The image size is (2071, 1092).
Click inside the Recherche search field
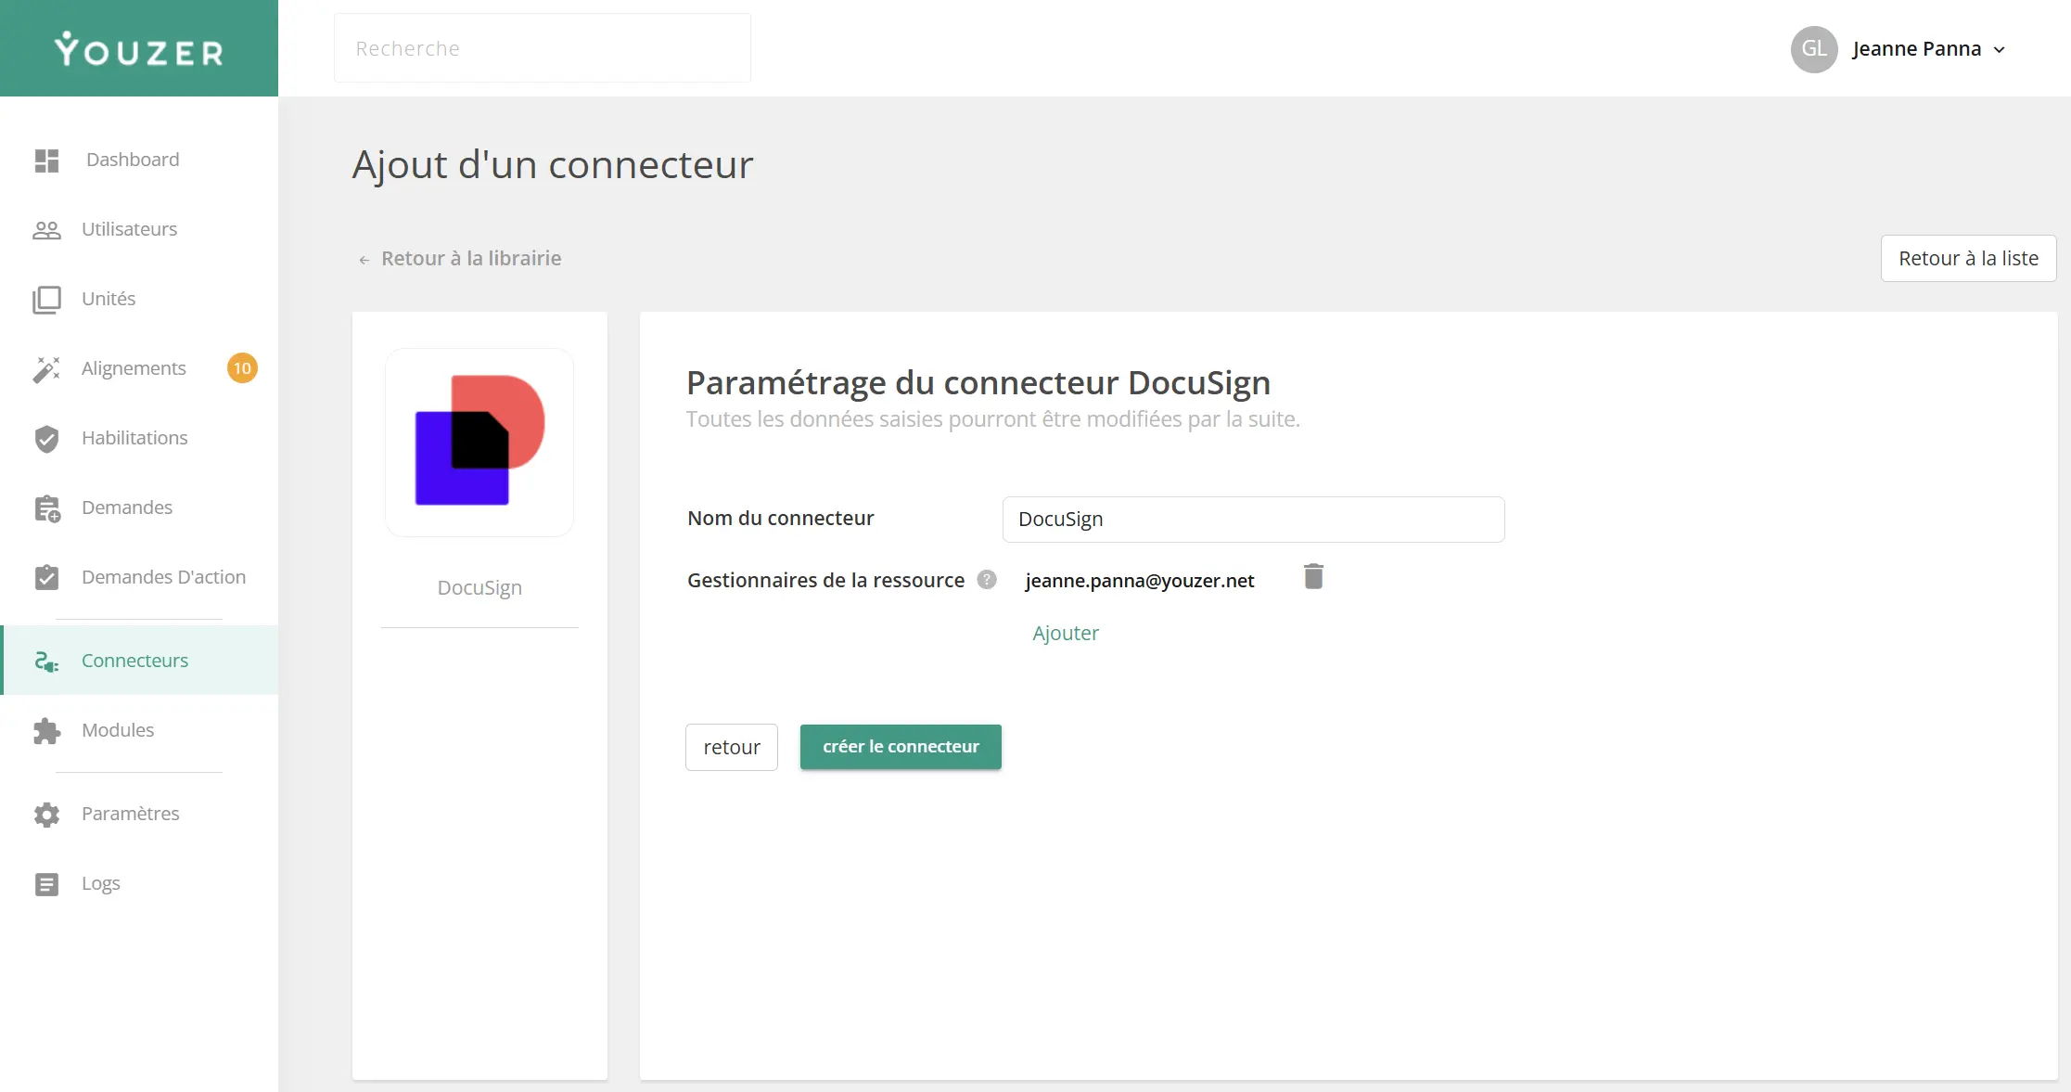click(542, 48)
